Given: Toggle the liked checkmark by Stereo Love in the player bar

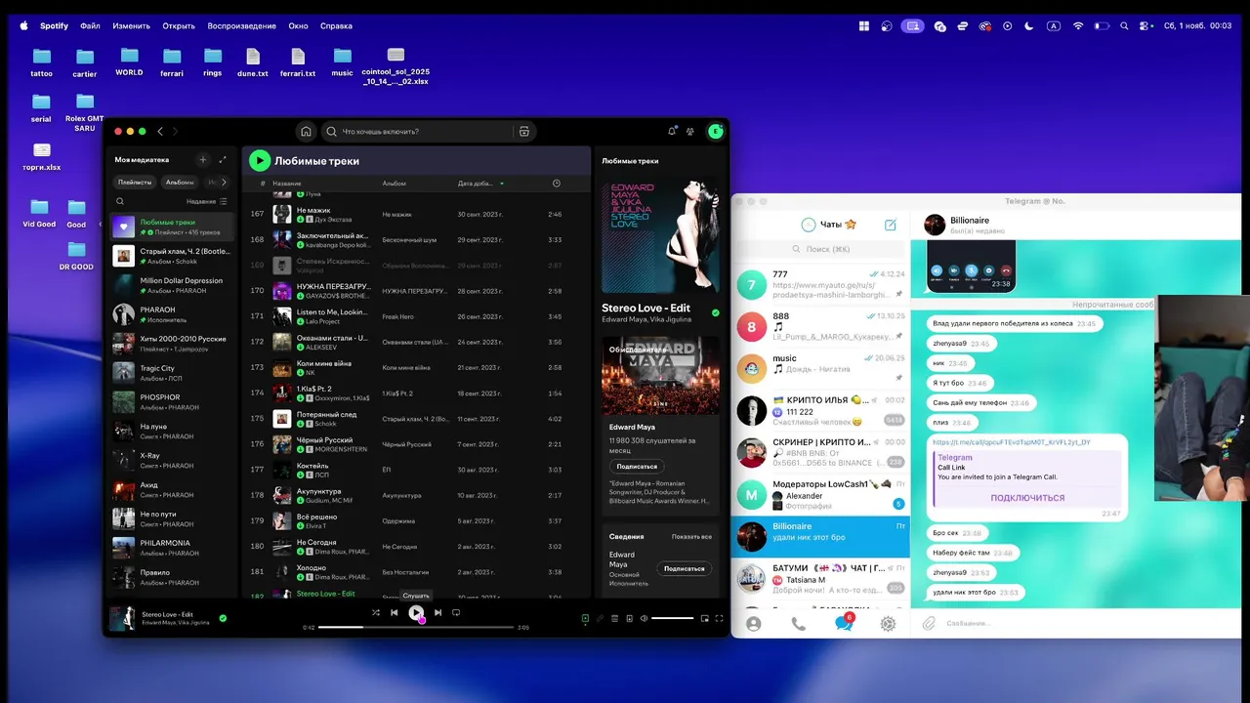Looking at the screenshot, I should 223,618.
